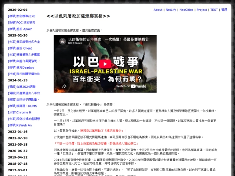Screen dimensions: 235x176
Task: Click the paragraph starting with 2014年
Action: (x=135, y=162)
